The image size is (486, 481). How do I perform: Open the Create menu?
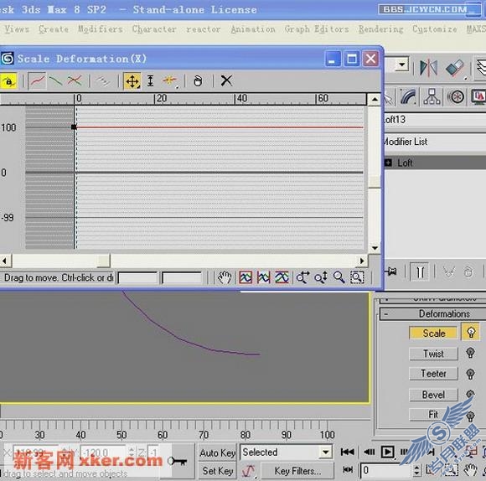point(54,29)
